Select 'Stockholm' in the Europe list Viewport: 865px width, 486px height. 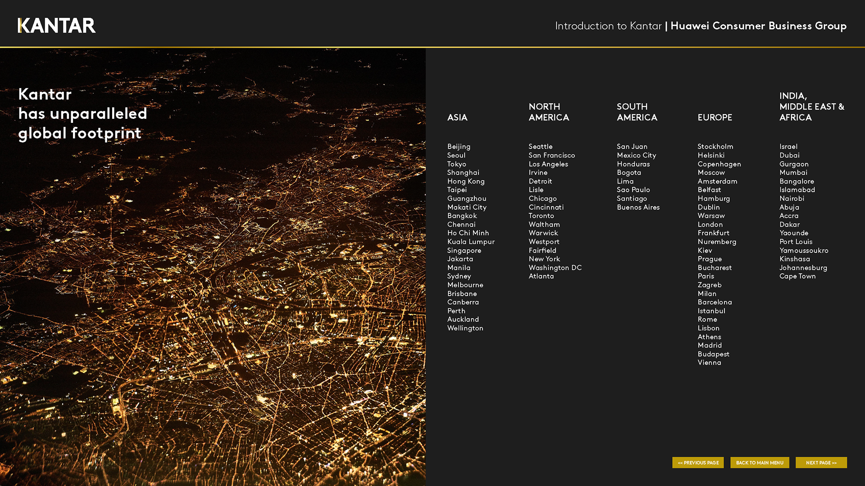(715, 147)
